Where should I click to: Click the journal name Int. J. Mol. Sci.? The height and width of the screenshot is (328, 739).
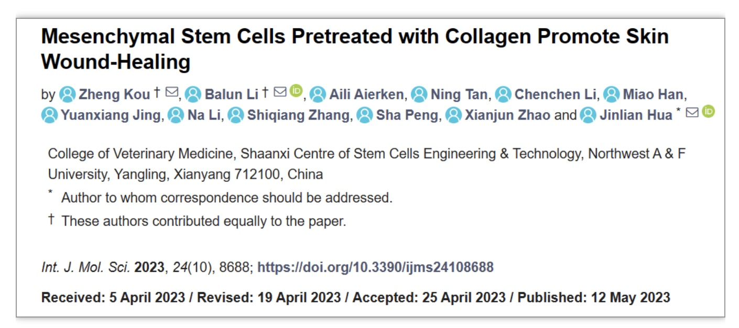pyautogui.click(x=85, y=267)
